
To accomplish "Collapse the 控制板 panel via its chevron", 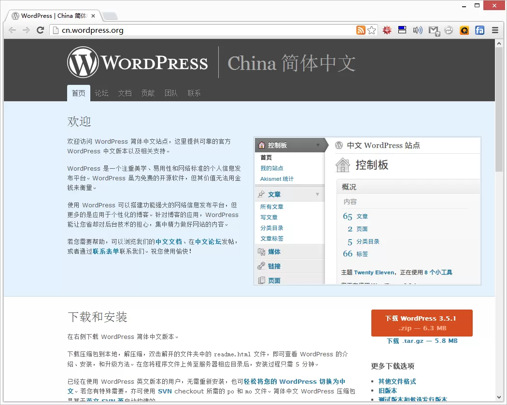I will point(318,145).
